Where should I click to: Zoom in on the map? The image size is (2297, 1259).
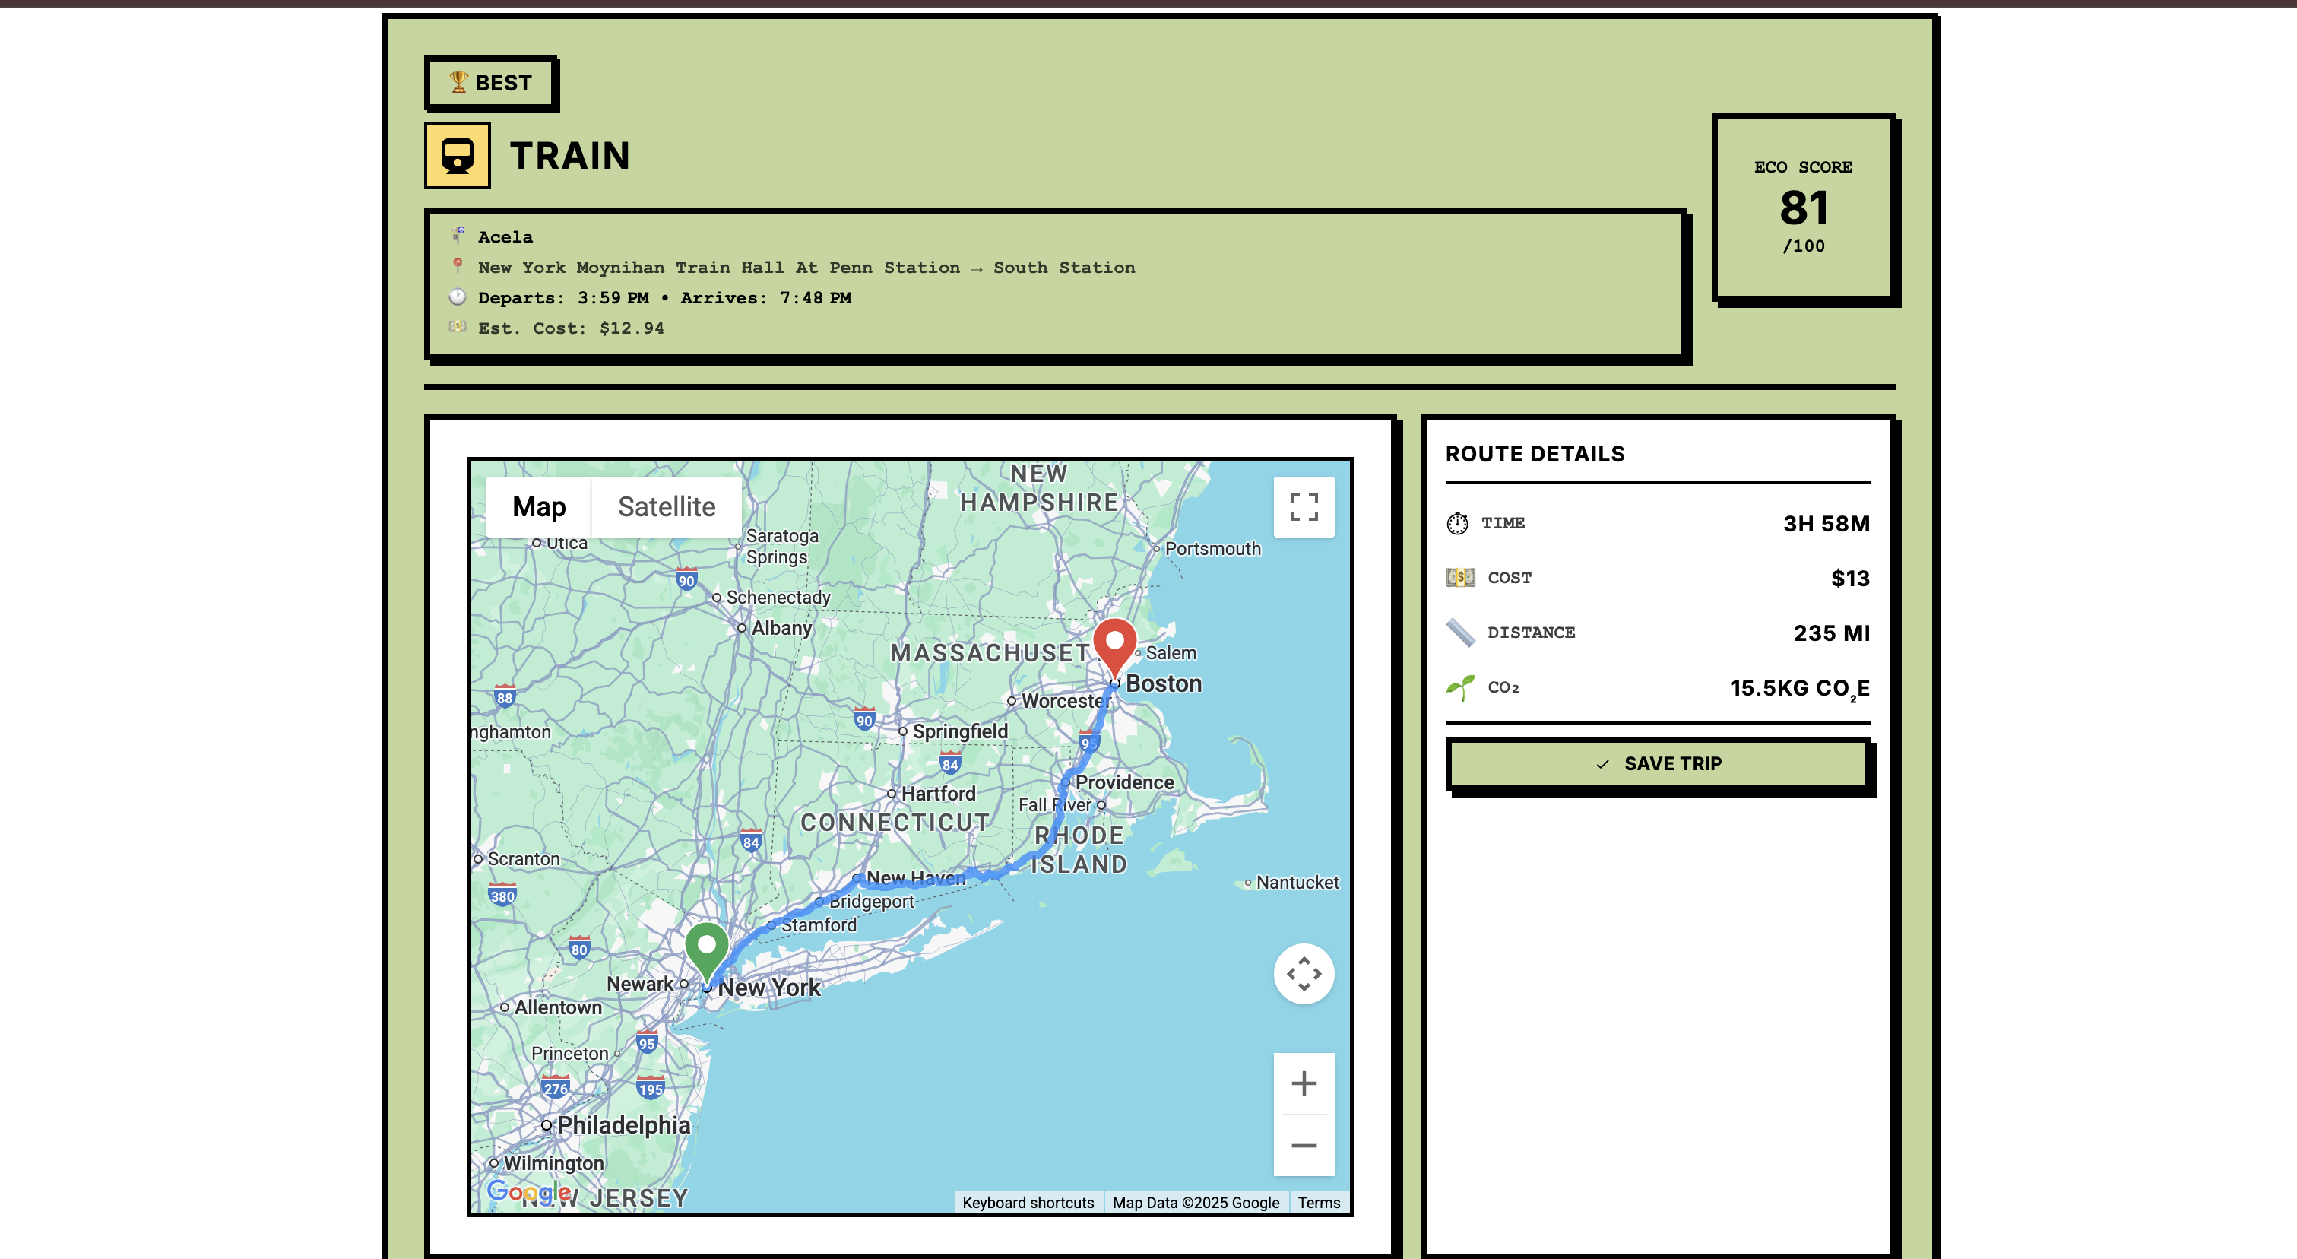1303,1083
